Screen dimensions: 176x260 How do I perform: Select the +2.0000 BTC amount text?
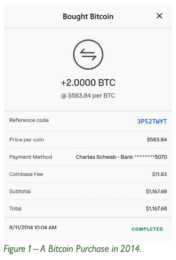tap(88, 83)
